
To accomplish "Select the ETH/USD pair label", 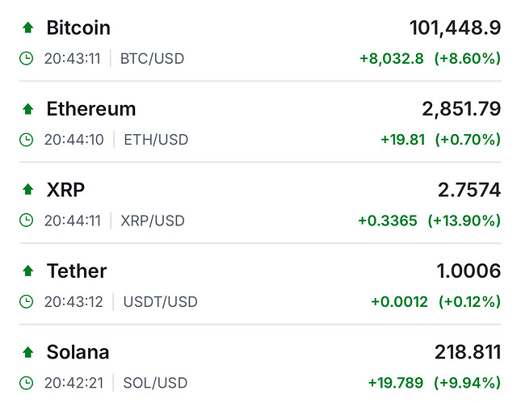I will tap(156, 140).
